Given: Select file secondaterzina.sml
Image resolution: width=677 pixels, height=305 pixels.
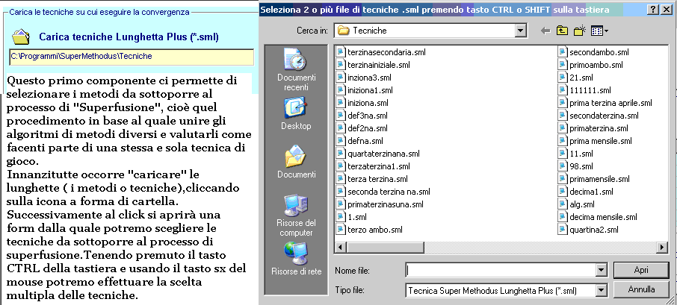Looking at the screenshot, I should coord(598,116).
